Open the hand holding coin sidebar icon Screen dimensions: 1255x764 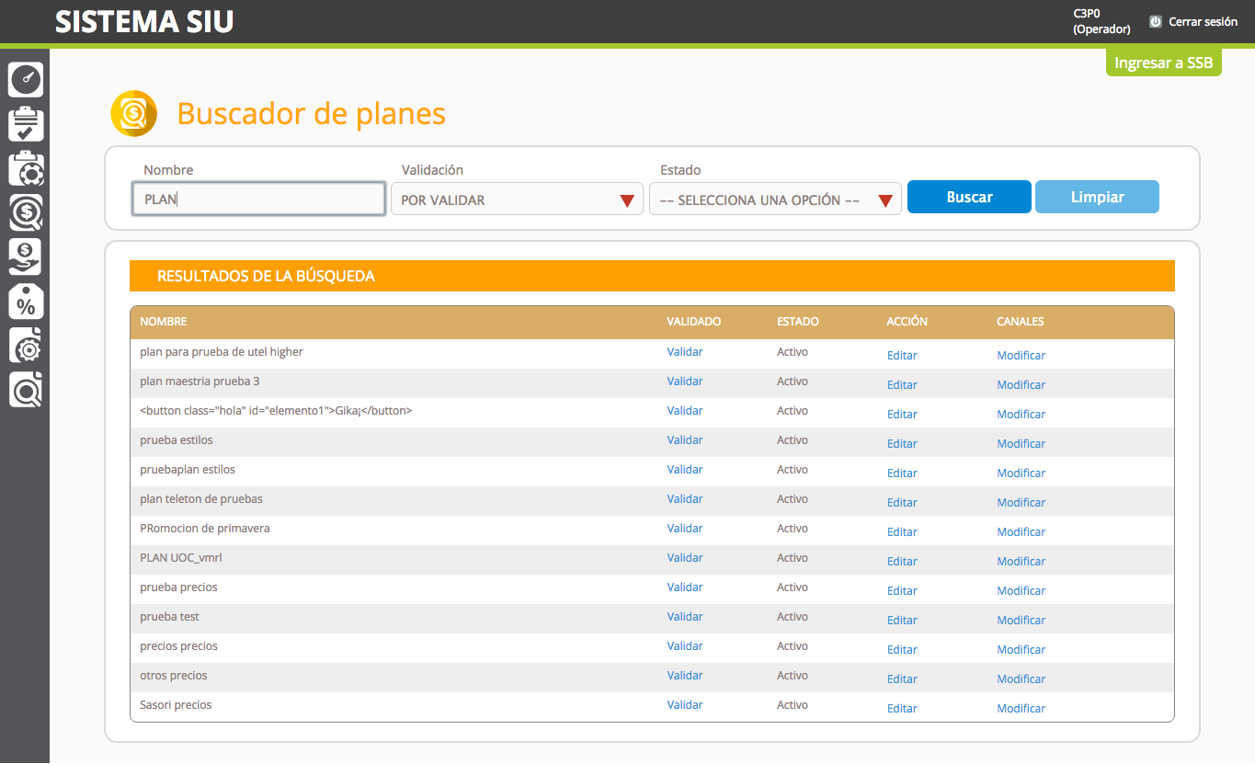tap(26, 257)
